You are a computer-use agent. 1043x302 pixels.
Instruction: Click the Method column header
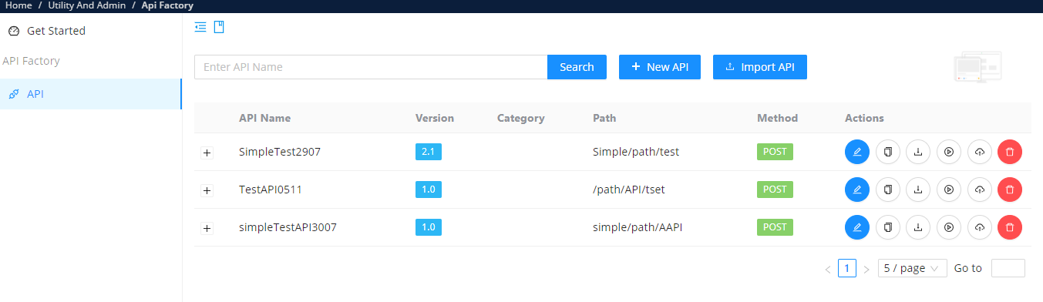pyautogui.click(x=778, y=118)
